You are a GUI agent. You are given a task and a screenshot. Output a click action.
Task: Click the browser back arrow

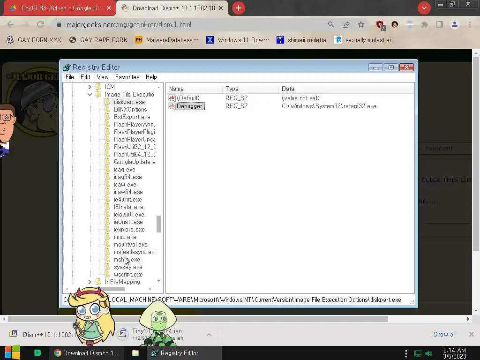10,24
